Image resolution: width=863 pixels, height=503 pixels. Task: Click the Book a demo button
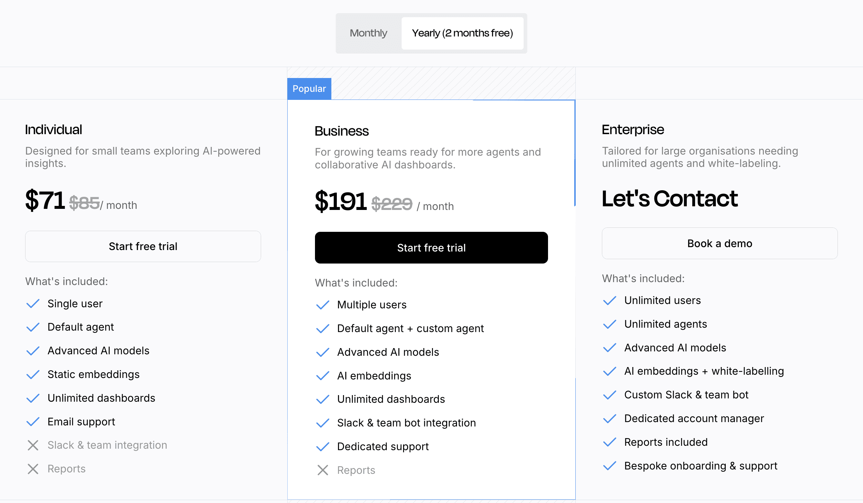tap(719, 243)
